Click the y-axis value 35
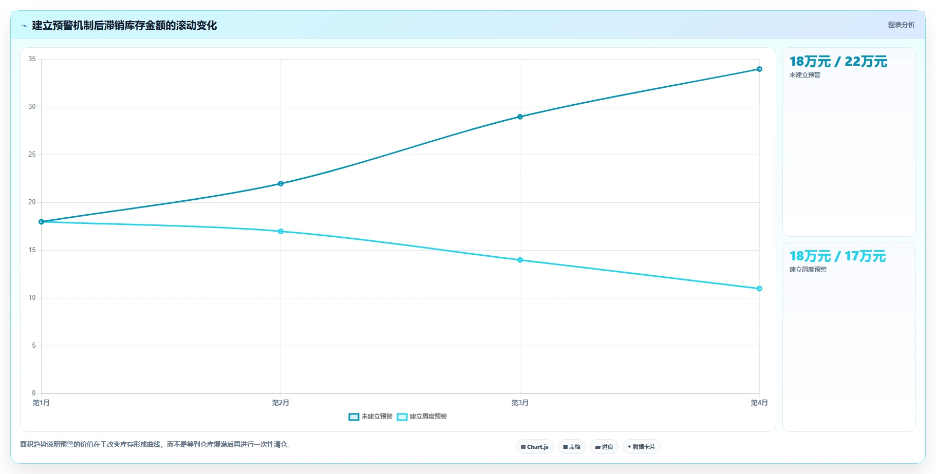 32,59
